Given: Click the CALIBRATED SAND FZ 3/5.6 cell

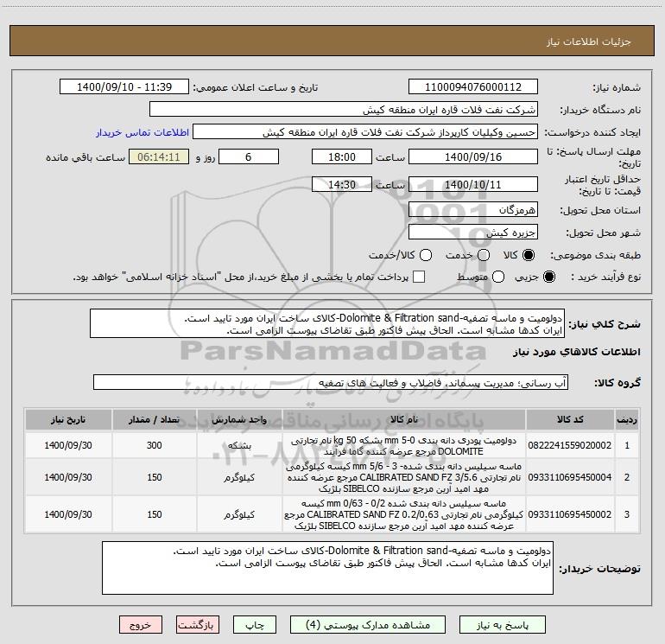Looking at the screenshot, I should (404, 477).
